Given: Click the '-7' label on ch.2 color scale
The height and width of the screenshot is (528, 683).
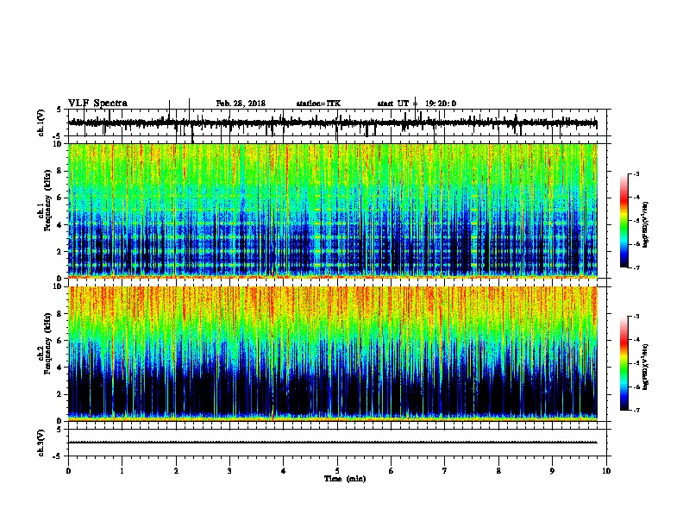Looking at the screenshot, I should pos(636,410).
